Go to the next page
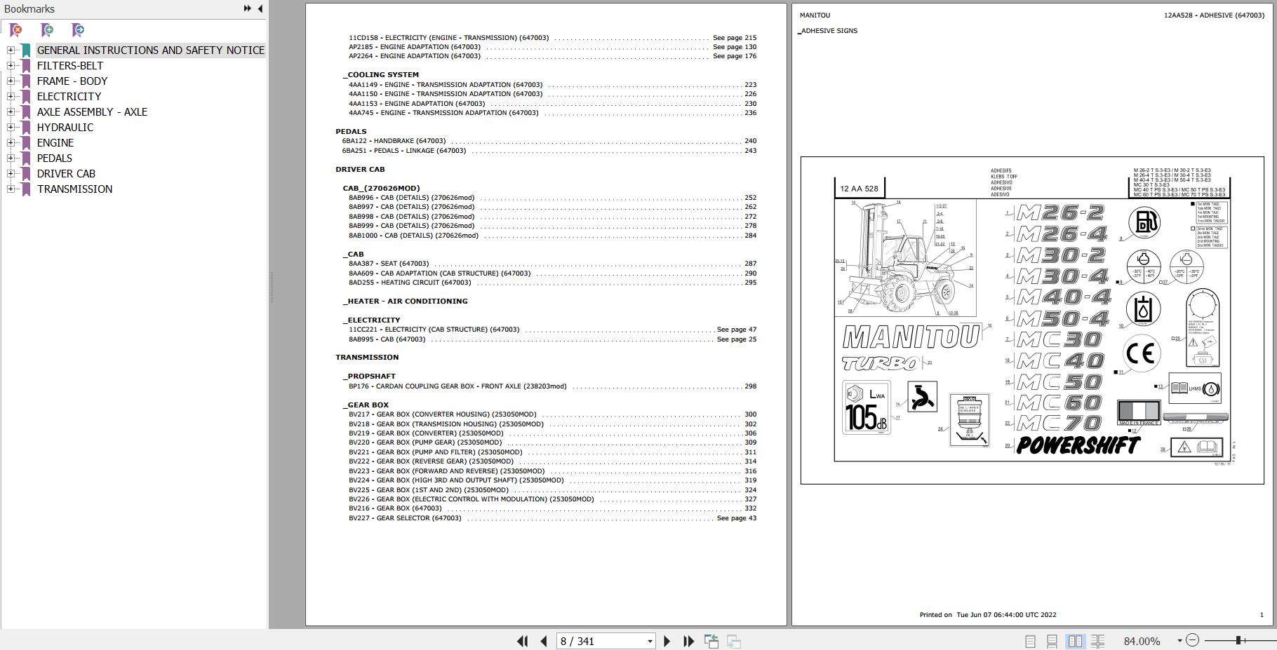The height and width of the screenshot is (650, 1277). (667, 641)
